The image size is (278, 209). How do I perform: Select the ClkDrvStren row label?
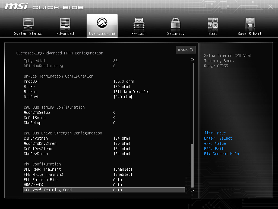[x=36, y=138]
